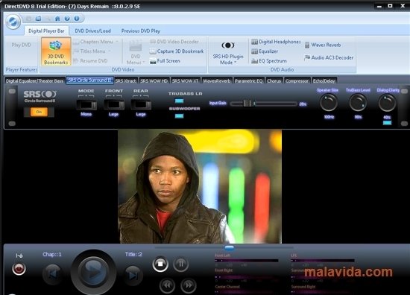Select the SRS WOW XT tab

click(x=186, y=80)
